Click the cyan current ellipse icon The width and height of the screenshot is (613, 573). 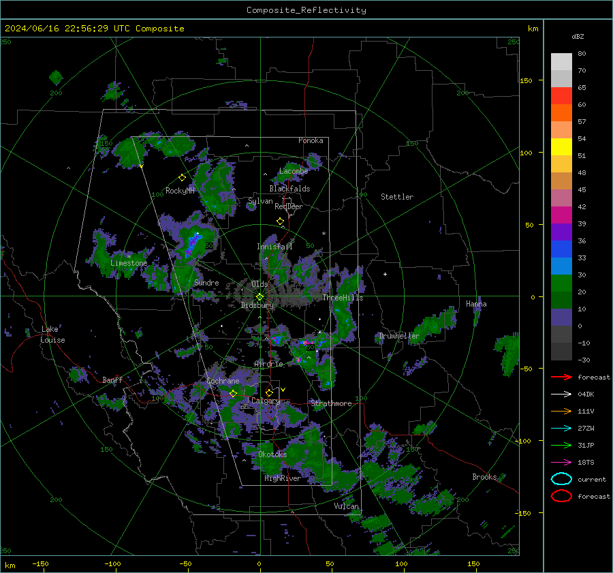coord(561,479)
